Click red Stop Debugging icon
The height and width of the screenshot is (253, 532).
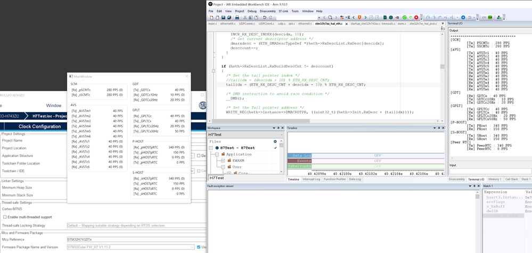416,17
